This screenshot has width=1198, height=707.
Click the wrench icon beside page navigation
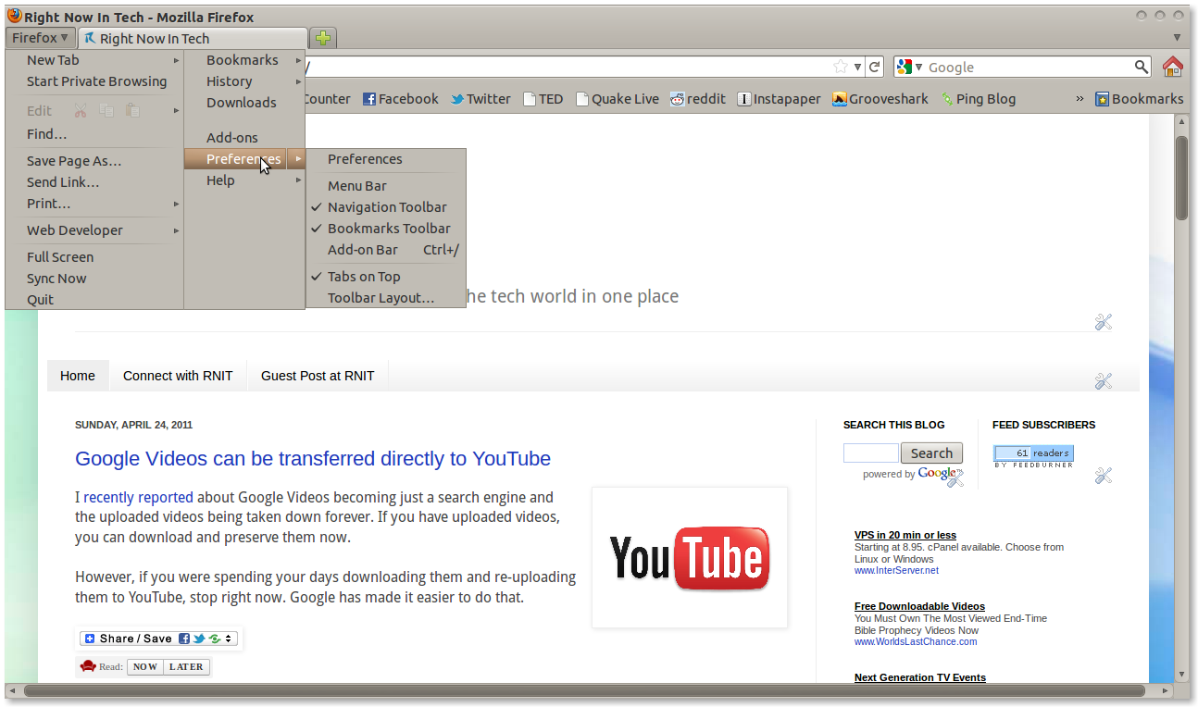coord(1103,381)
